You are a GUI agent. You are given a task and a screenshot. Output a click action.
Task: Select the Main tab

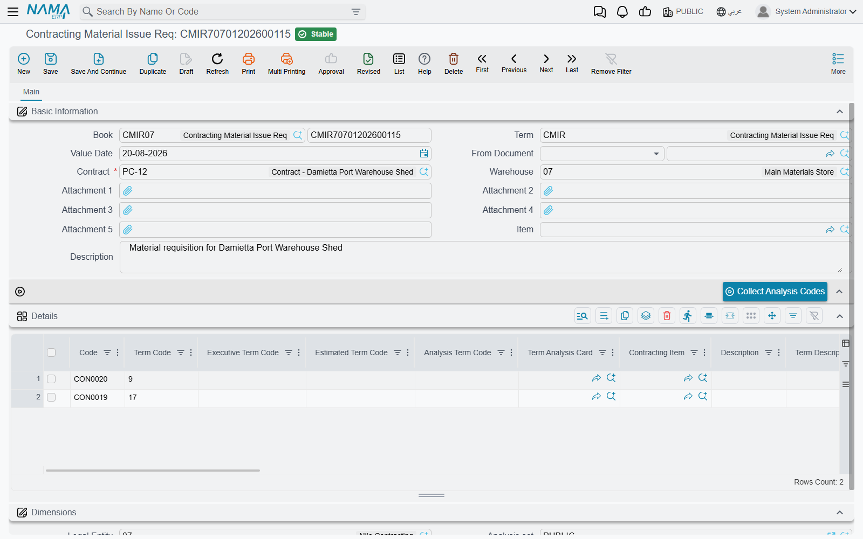coord(31,92)
